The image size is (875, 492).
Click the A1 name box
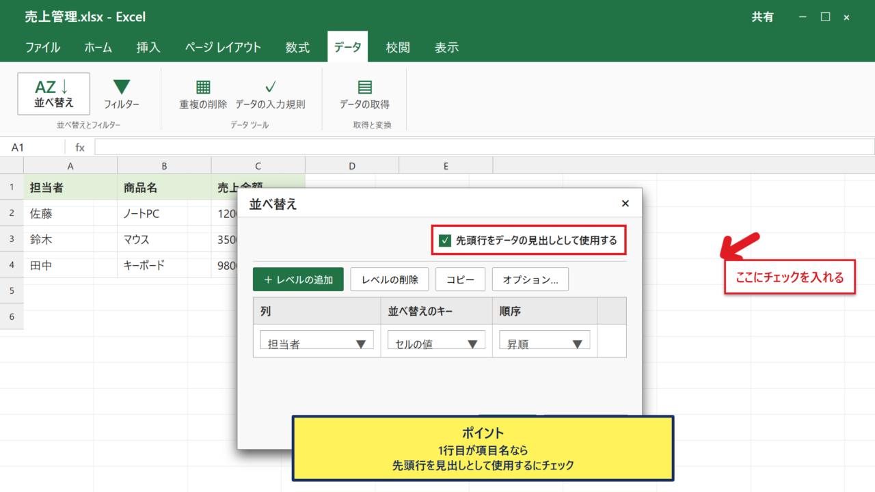pos(32,147)
